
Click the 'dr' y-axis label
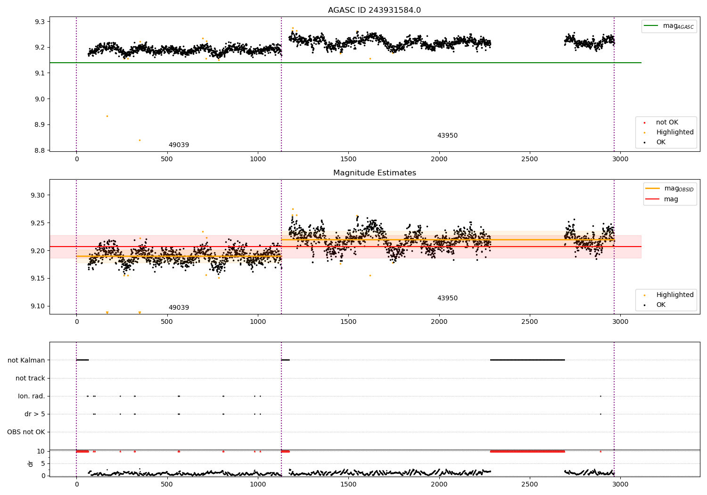(x=31, y=463)
